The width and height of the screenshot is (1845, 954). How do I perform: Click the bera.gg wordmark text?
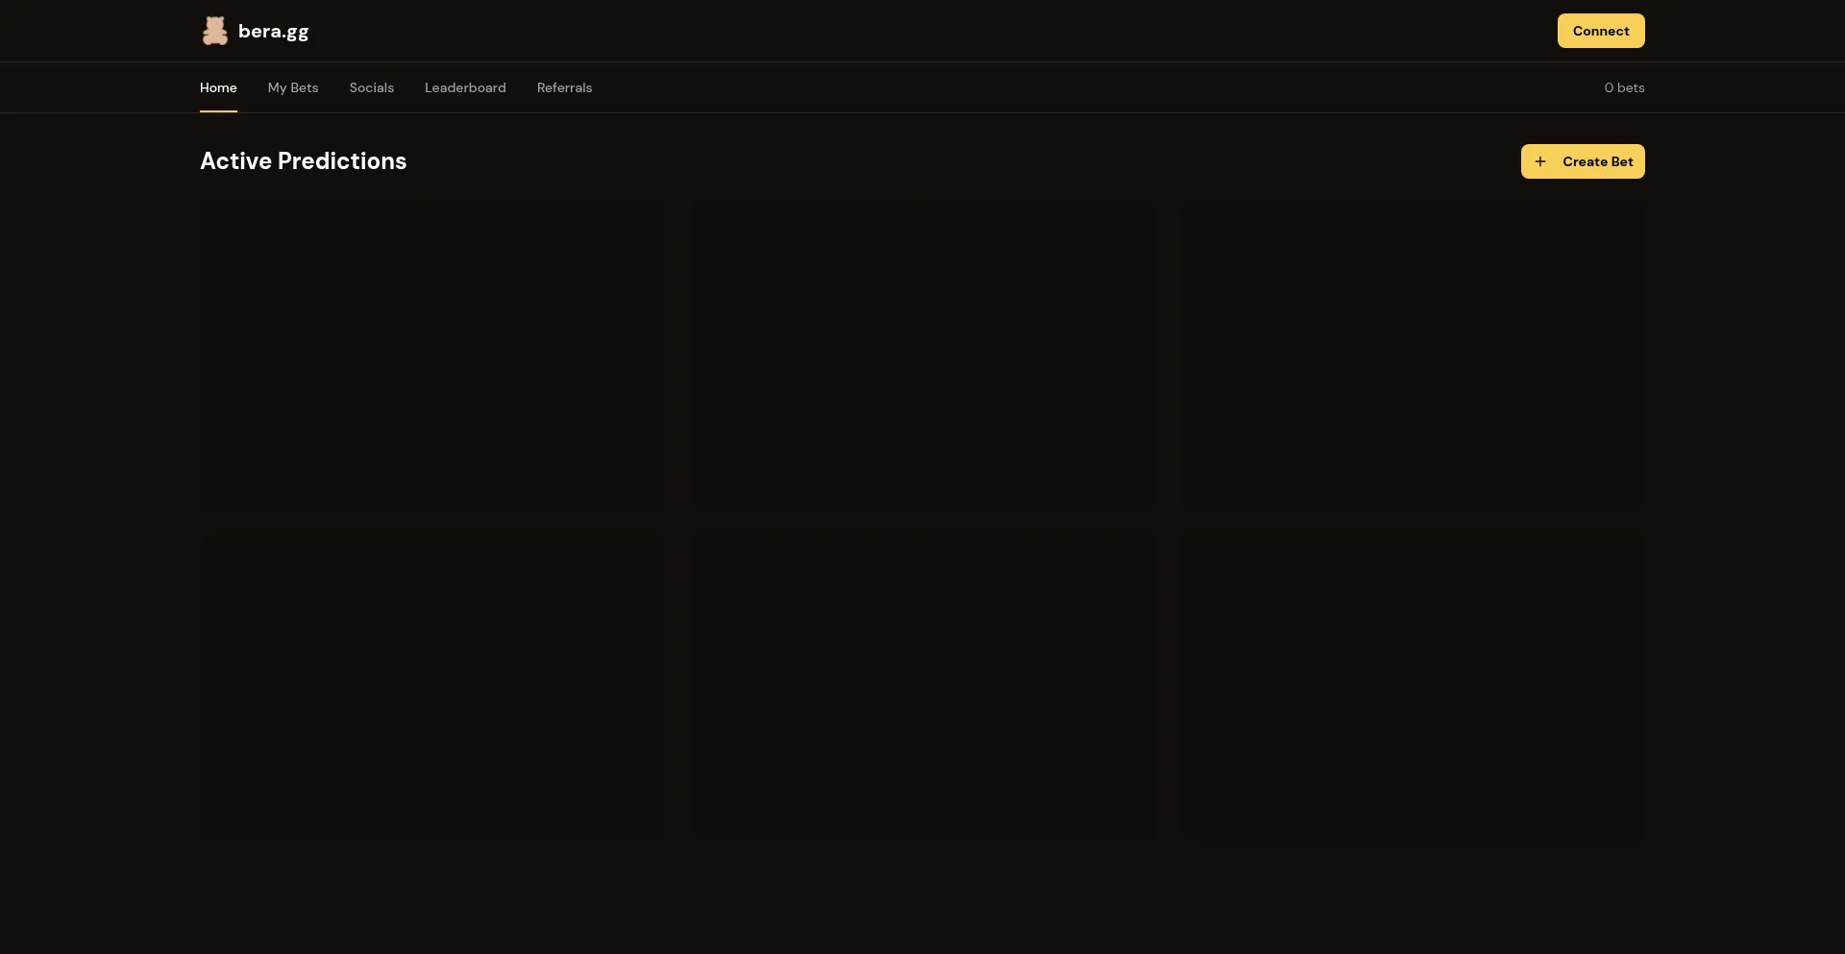[273, 31]
